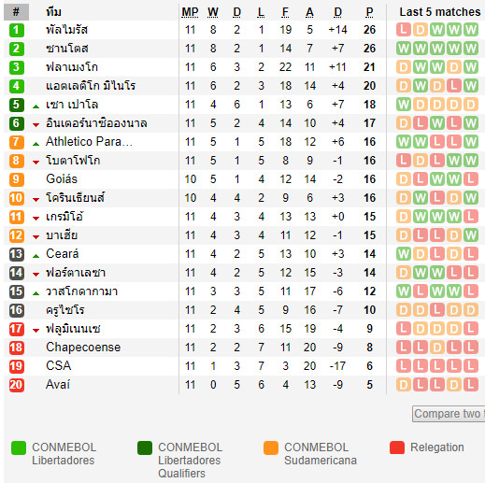Click the red rank 20 badge next to Avaí

tap(17, 385)
